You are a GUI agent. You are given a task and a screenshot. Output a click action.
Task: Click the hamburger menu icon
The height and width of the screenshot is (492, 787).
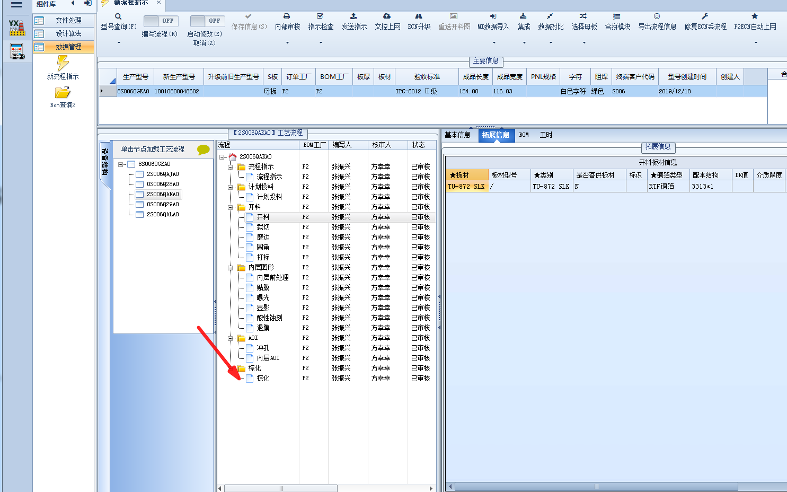pos(17,5)
